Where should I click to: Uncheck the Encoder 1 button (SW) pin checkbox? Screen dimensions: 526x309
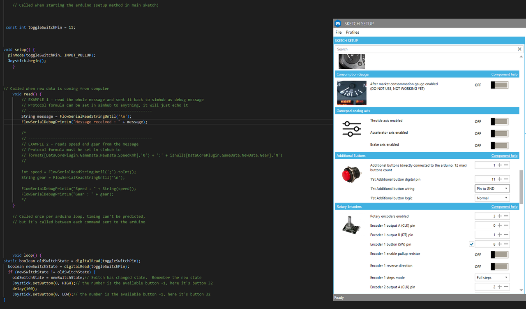(471, 244)
